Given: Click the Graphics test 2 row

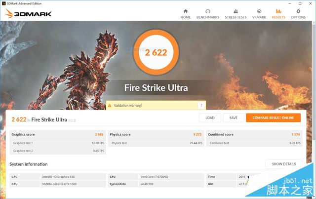Looking at the screenshot, I should (x=58, y=151).
